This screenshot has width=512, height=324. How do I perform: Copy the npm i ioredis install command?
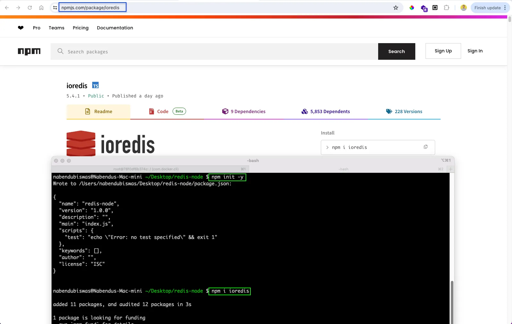tap(426, 147)
